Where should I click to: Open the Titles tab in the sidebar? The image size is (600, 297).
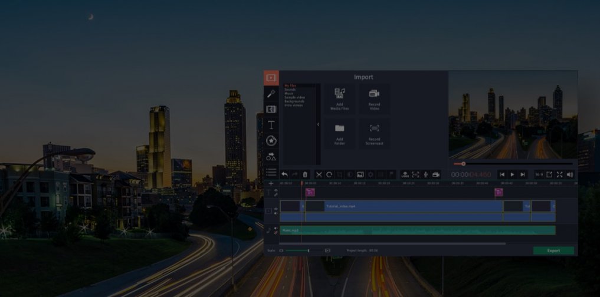point(271,125)
